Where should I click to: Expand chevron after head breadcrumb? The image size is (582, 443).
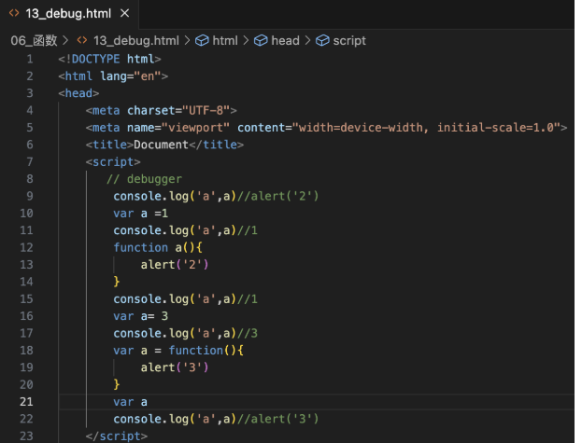tap(307, 40)
